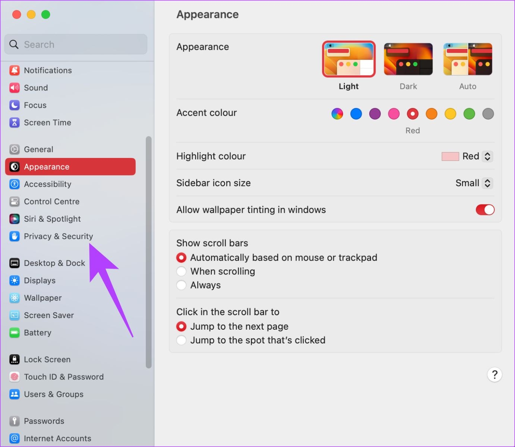Click the Light label under thumbnail

click(349, 86)
